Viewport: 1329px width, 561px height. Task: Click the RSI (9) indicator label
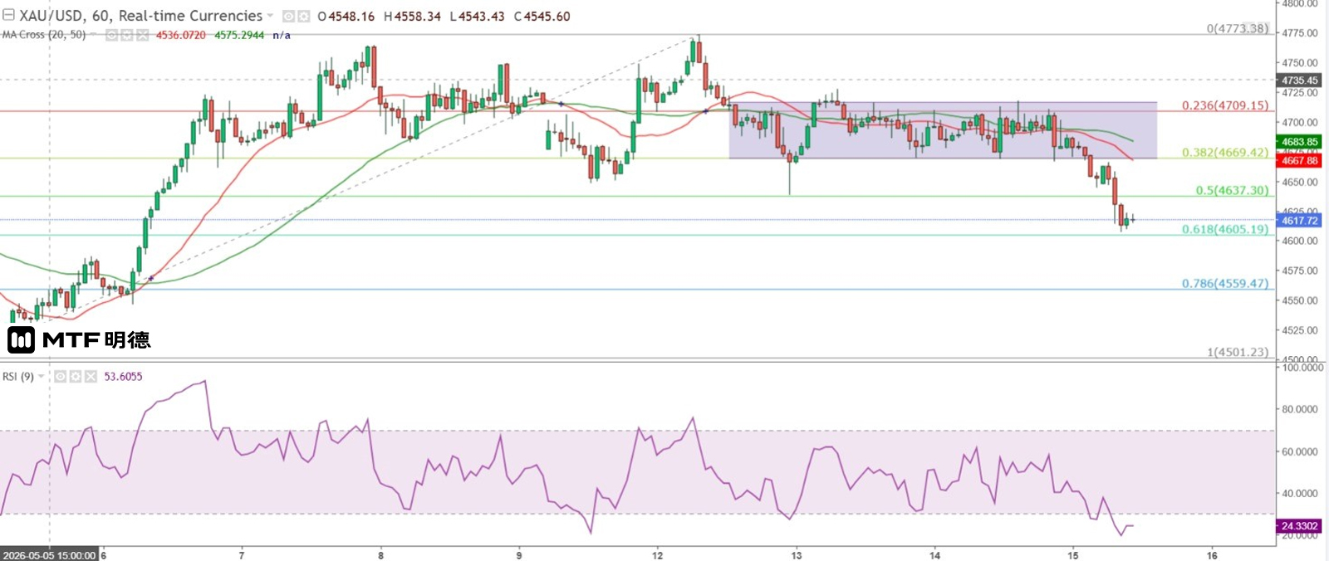click(x=18, y=377)
